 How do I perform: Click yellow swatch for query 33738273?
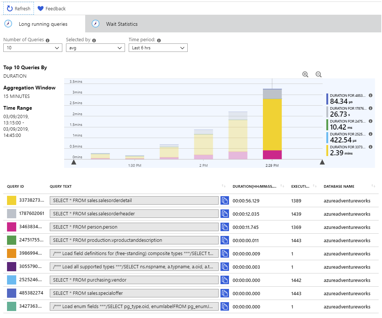(x=11, y=200)
